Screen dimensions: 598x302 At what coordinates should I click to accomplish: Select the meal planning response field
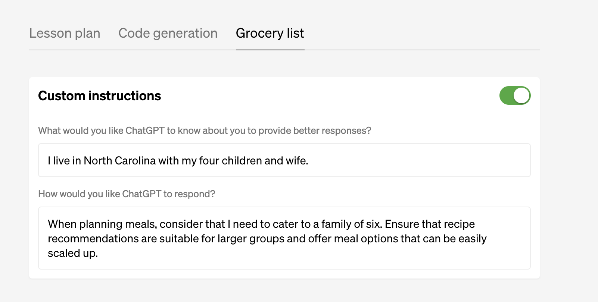tap(284, 238)
